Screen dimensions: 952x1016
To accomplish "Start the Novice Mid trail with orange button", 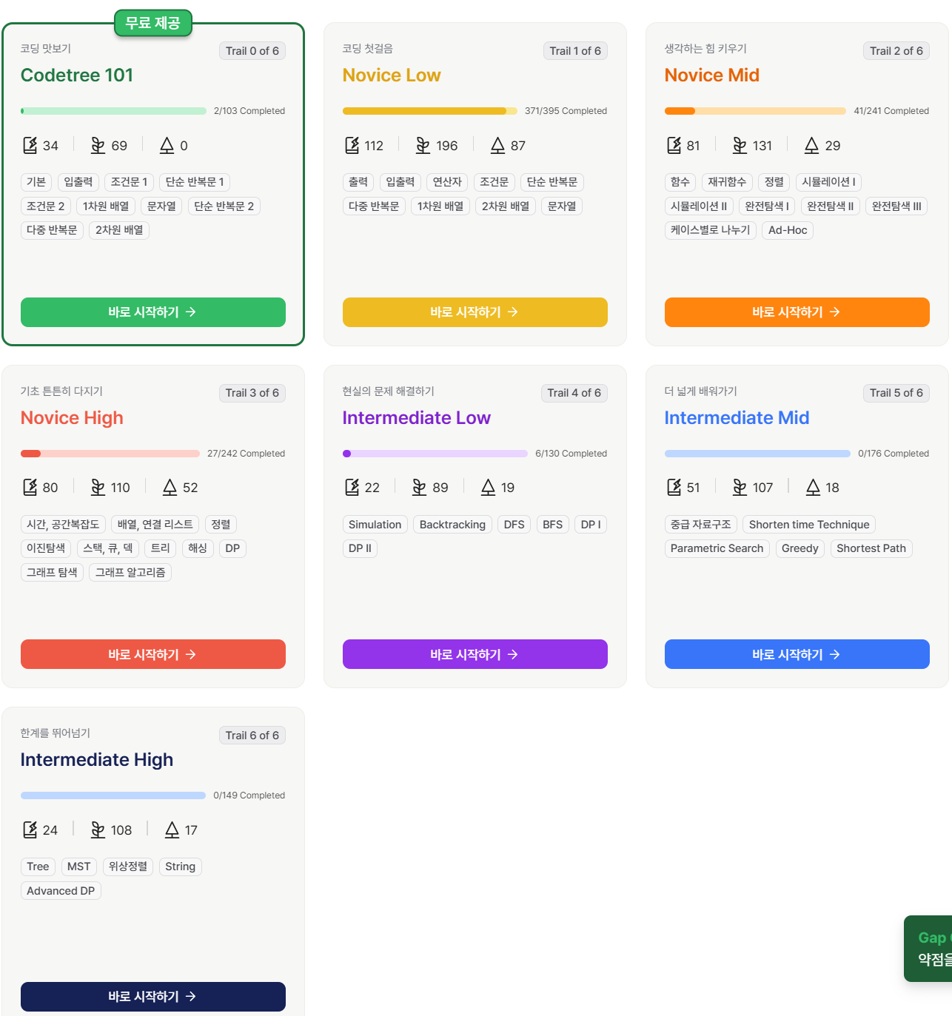I will [797, 312].
